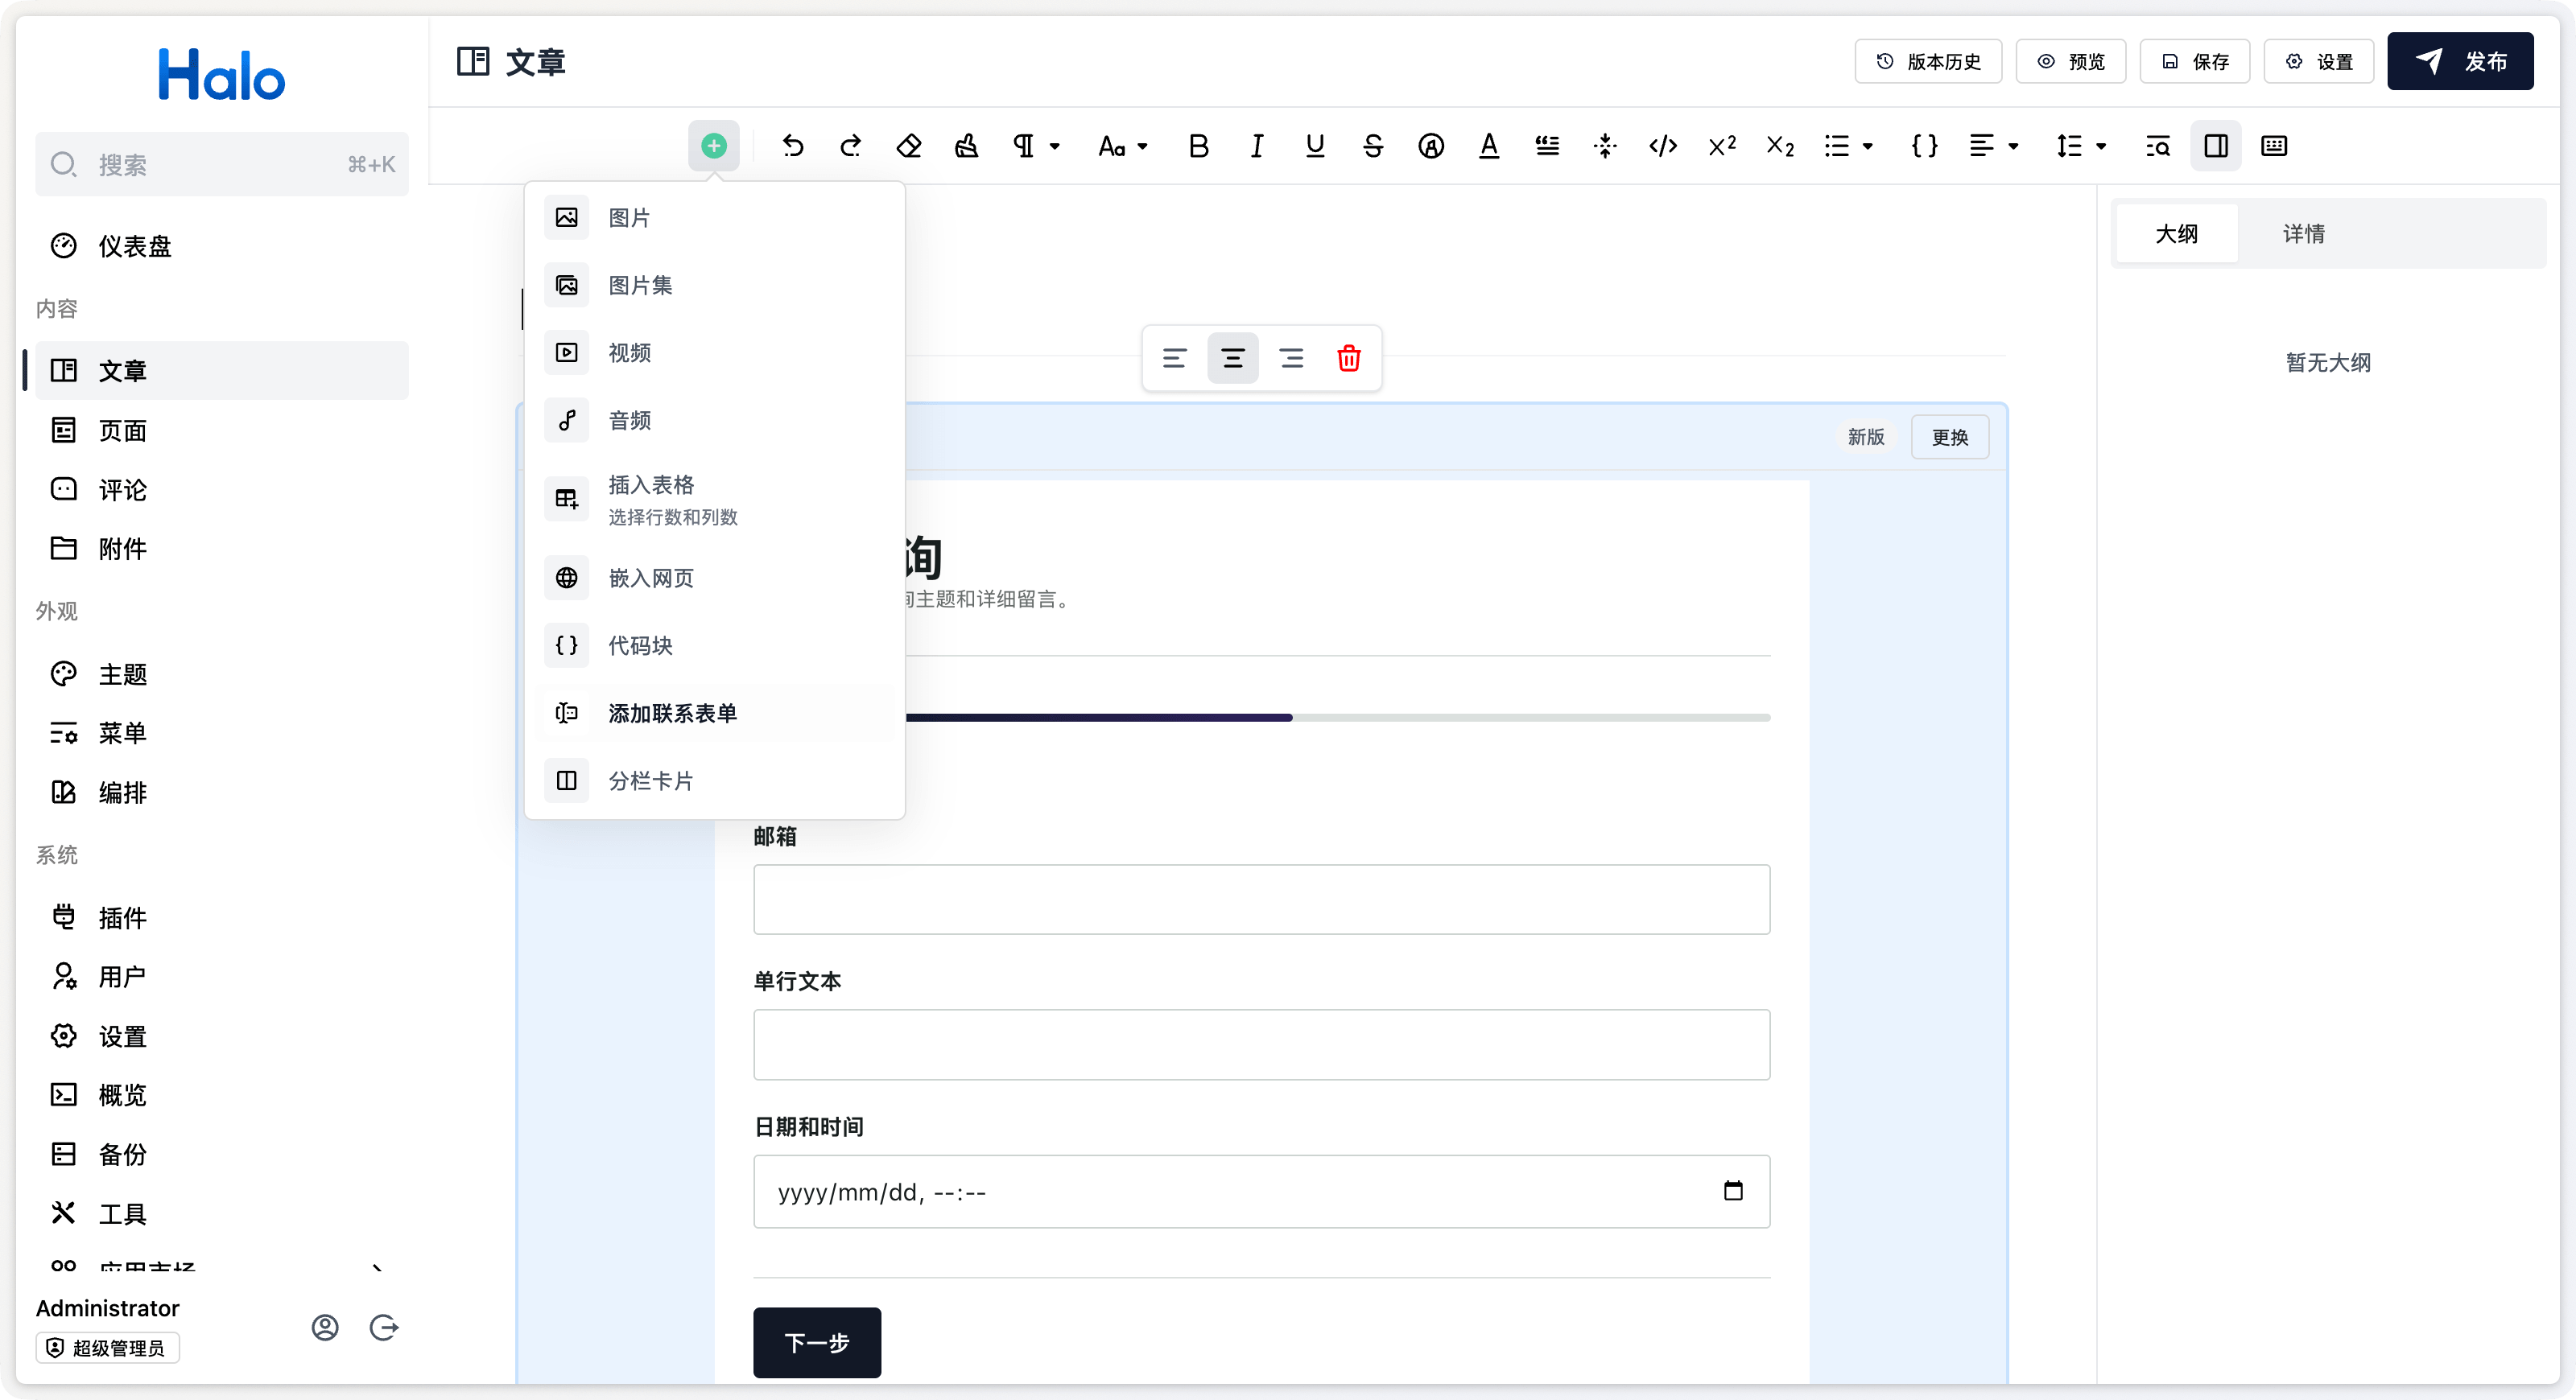Open the paragraph style dropdown
This screenshot has width=2576, height=1400.
point(1035,146)
